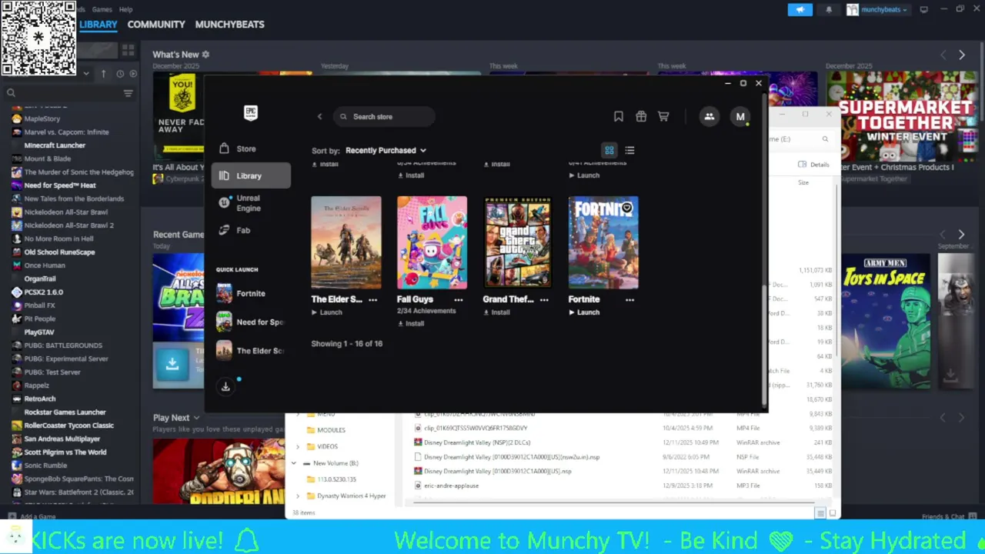Install Fall Guys from Epic library
This screenshot has width=985, height=554.
(x=410, y=323)
